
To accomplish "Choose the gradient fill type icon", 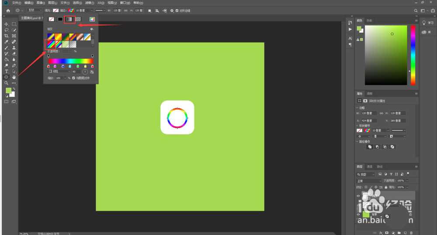I will 69,19.
